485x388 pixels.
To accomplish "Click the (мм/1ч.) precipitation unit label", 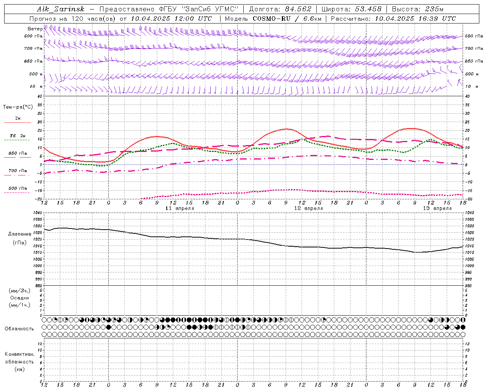I will [x=20, y=305].
